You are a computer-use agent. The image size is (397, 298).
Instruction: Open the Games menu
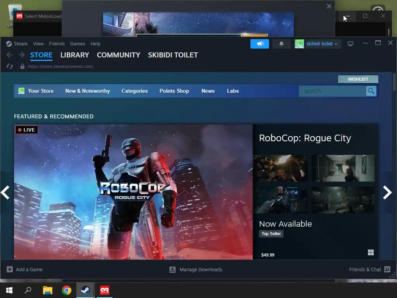(78, 43)
